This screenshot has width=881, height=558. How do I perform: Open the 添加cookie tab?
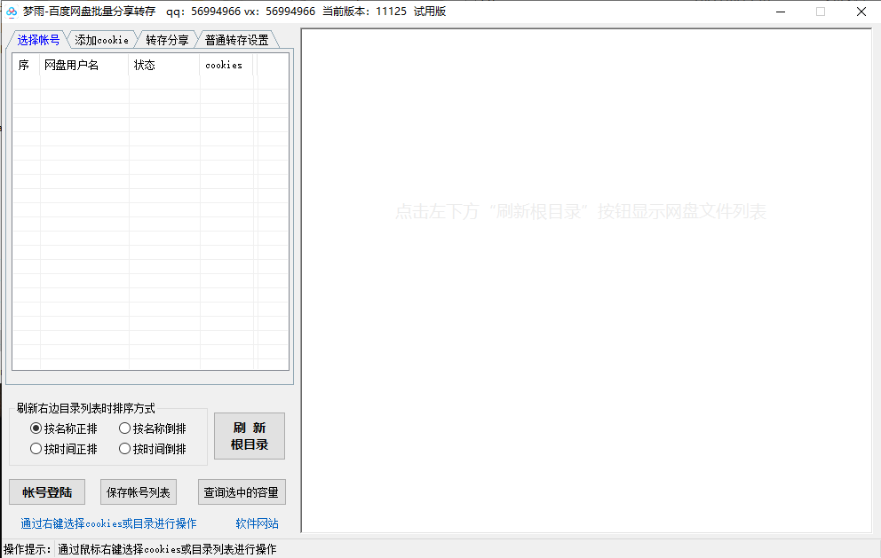(x=101, y=40)
